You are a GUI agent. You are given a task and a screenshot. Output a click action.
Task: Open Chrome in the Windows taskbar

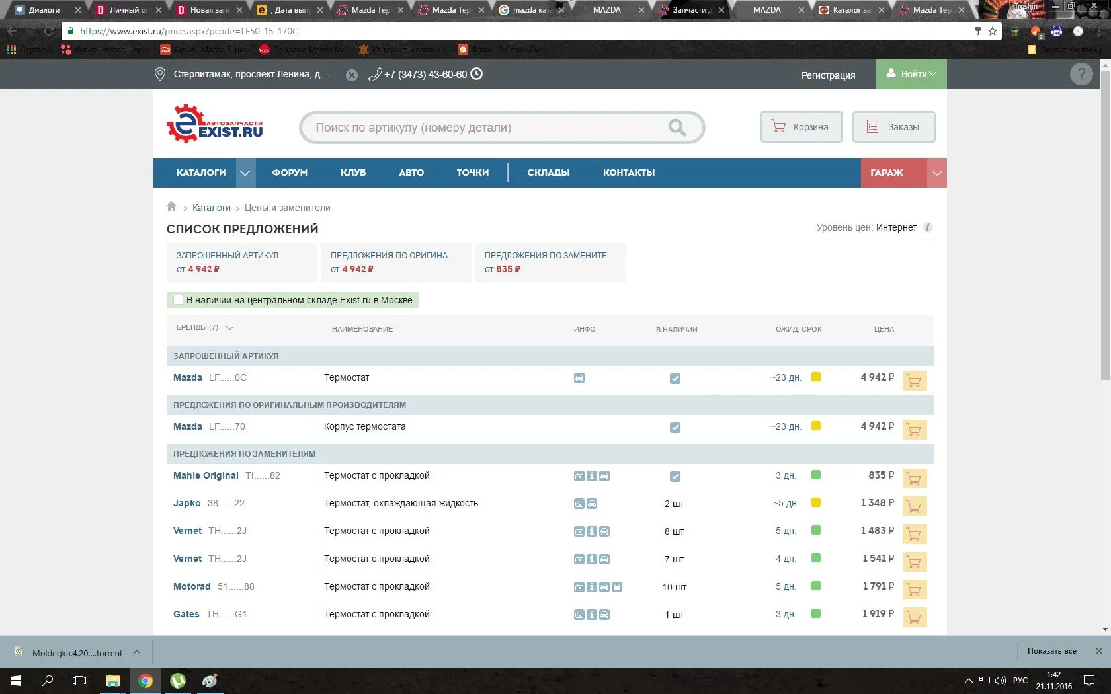click(x=145, y=680)
